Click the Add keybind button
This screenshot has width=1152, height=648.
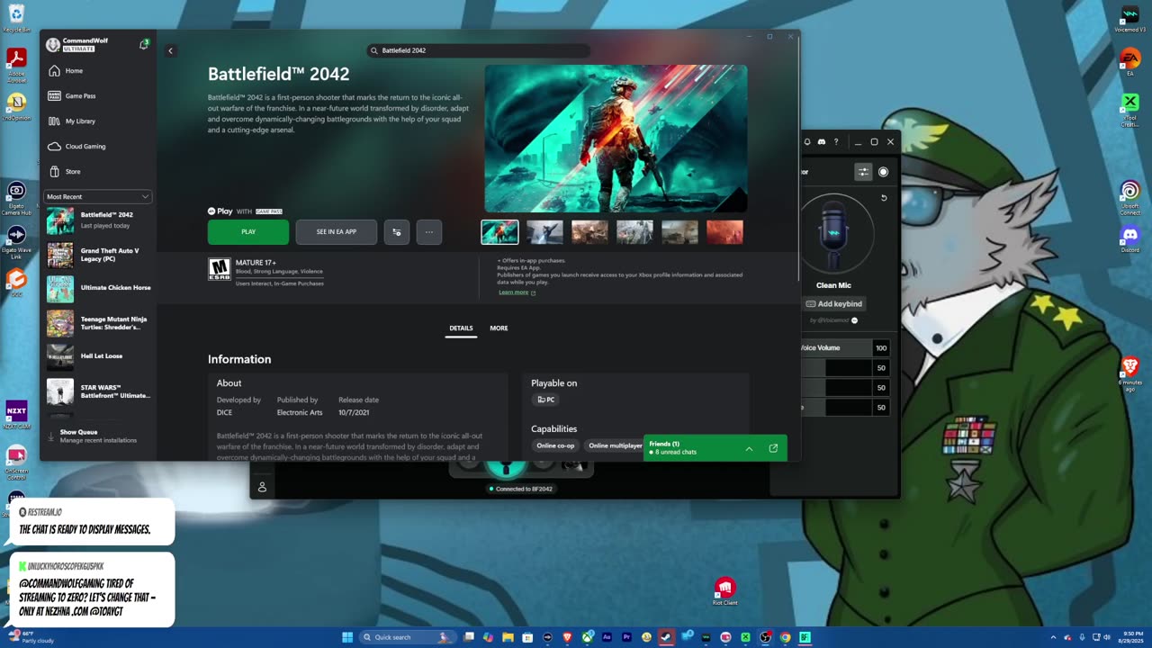(834, 304)
